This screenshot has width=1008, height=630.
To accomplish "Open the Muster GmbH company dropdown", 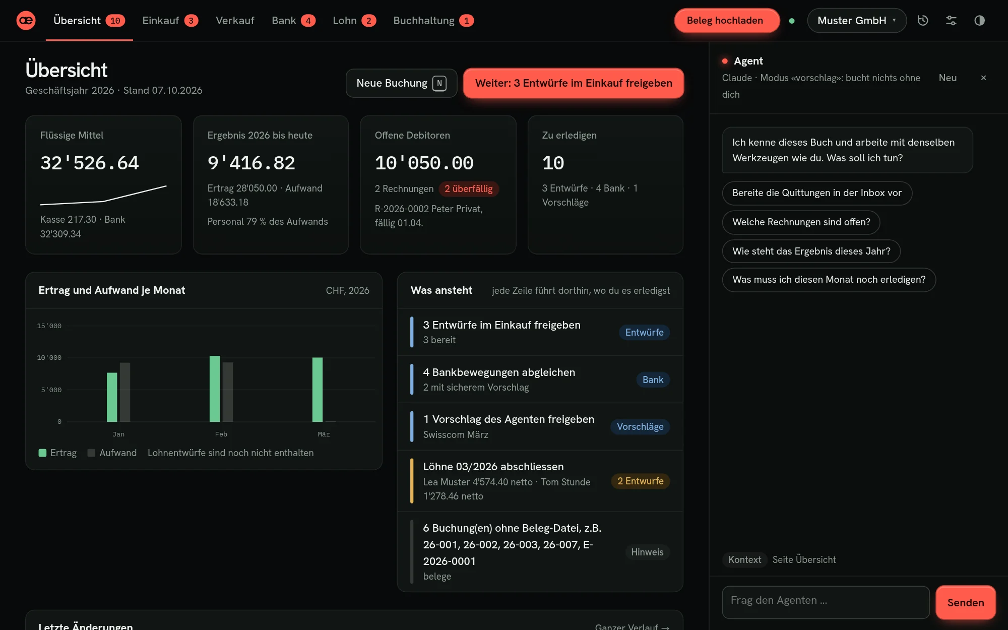I will [857, 21].
